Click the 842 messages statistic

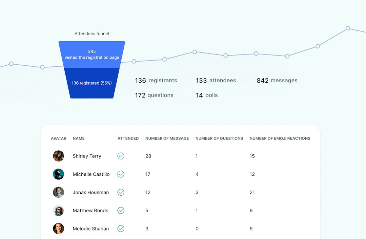[x=277, y=81]
